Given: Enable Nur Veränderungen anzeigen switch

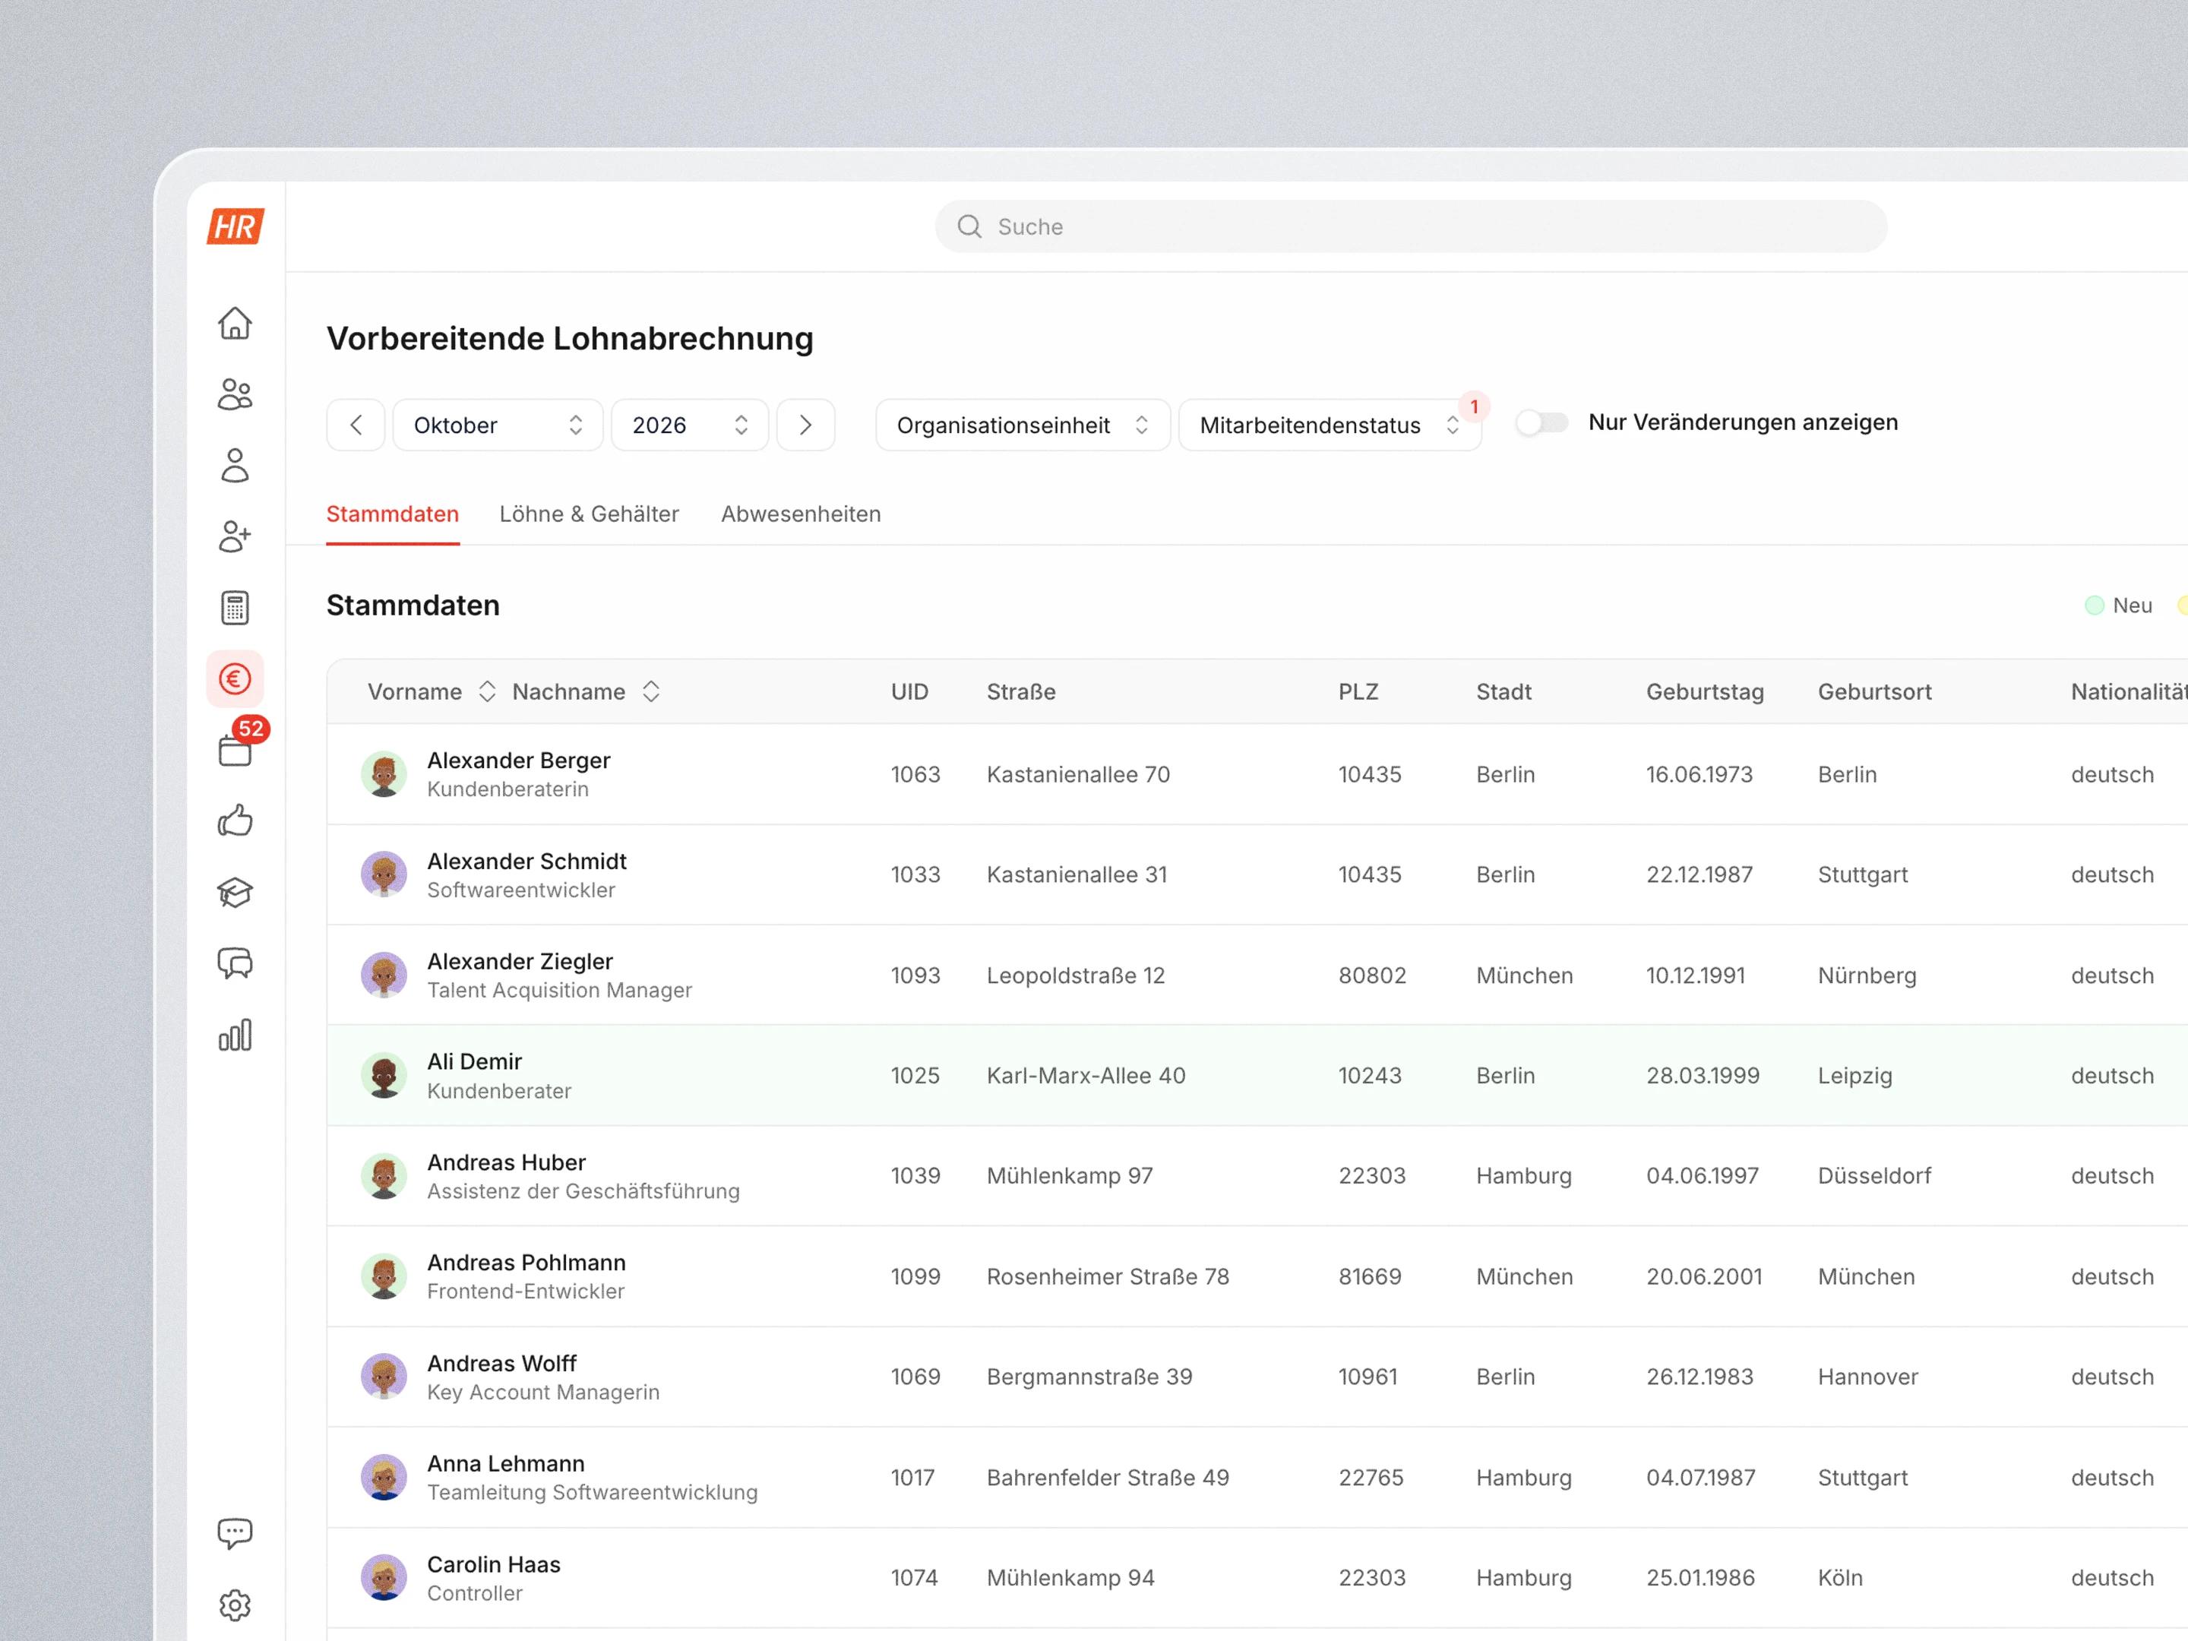Looking at the screenshot, I should tap(1542, 423).
